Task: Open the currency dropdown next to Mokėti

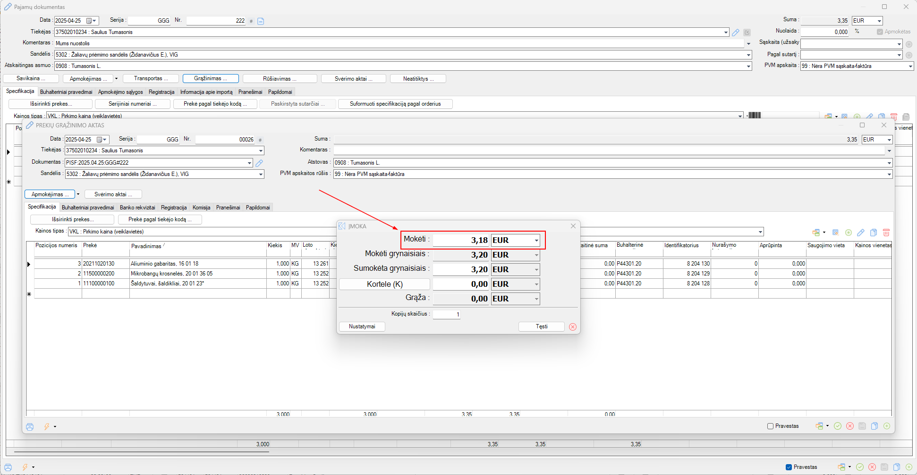Action: (536, 241)
